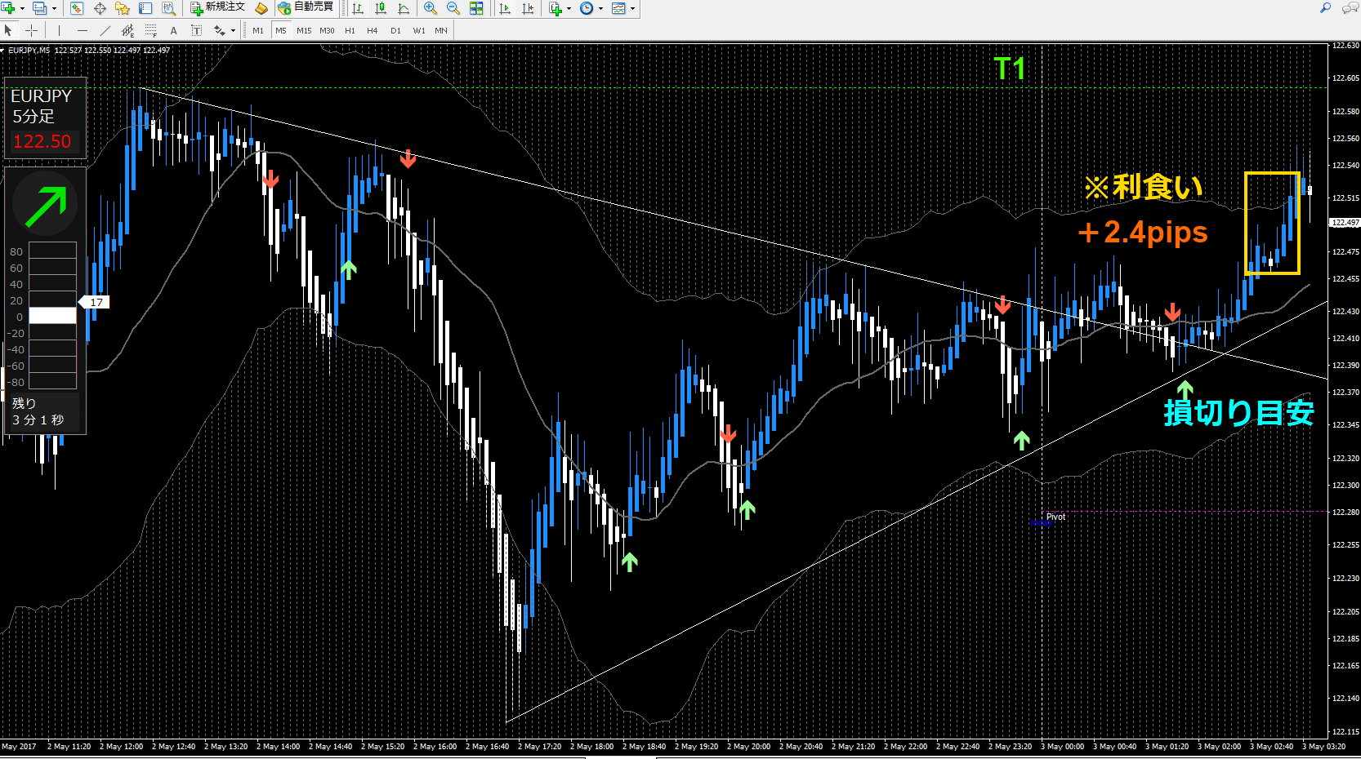This screenshot has height=759, width=1361.
Task: Select the trendline tool
Action: [x=105, y=30]
